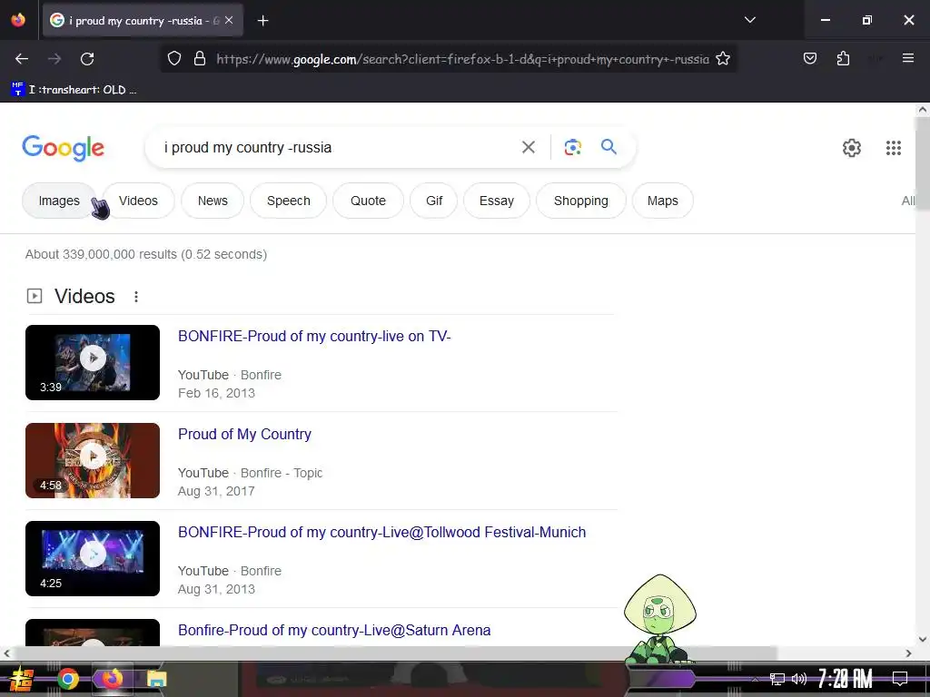Select the Quote filter chip
Image resolution: width=930 pixels, height=697 pixels.
tap(368, 201)
